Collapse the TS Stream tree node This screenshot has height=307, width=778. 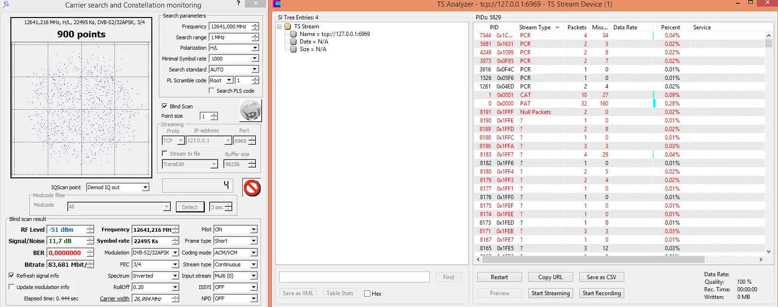click(x=280, y=26)
